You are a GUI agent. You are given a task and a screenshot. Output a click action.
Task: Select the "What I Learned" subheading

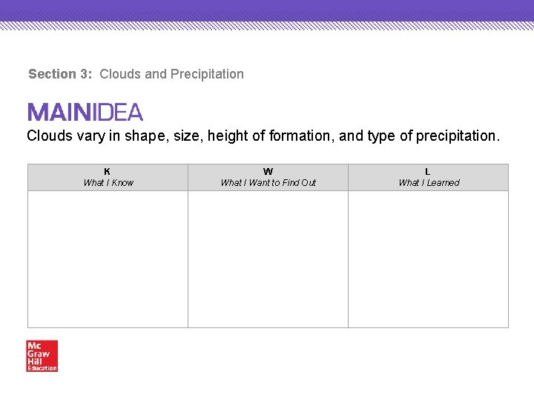tap(429, 183)
